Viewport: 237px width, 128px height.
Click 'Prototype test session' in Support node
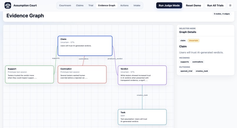coord(17,72)
